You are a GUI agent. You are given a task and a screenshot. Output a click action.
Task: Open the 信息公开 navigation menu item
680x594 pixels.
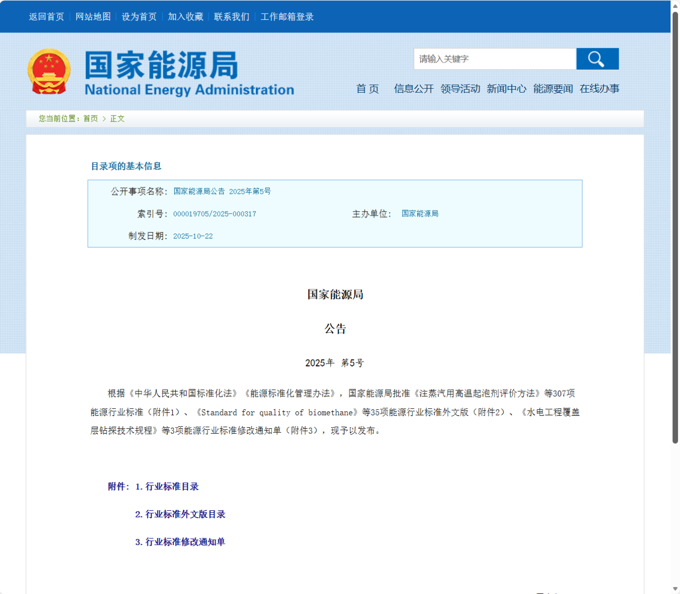(x=413, y=89)
